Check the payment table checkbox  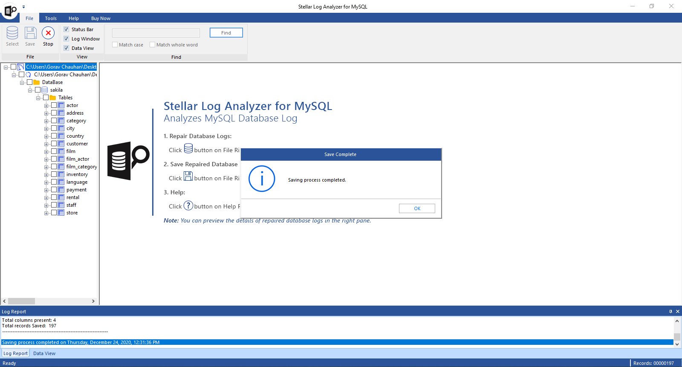(x=54, y=190)
